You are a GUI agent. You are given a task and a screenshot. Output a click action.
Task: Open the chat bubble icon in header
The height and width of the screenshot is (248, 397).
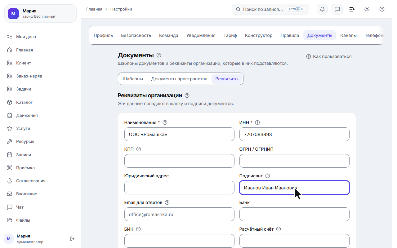tap(337, 9)
